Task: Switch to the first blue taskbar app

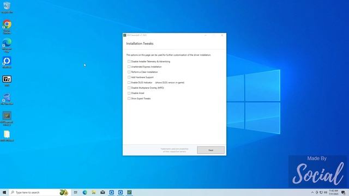Action: 111,192
